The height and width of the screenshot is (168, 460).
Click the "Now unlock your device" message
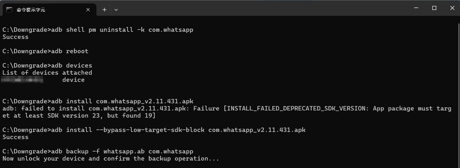[51, 159]
